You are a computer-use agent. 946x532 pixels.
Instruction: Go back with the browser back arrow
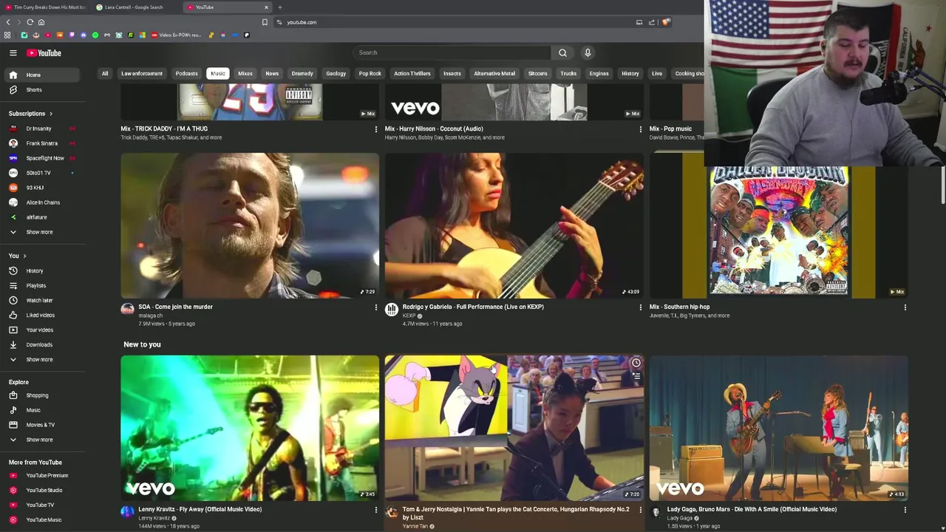8,22
